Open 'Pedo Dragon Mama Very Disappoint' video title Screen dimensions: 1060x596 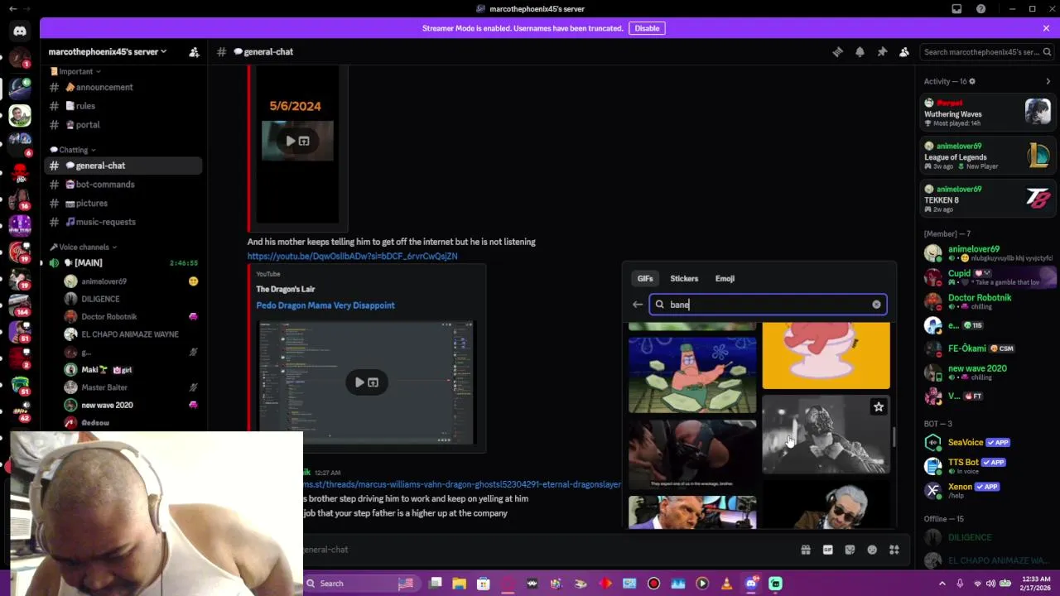click(325, 305)
